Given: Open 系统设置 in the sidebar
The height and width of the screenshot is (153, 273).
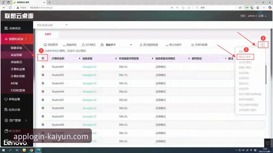Looking at the screenshot, I should coord(12,99).
